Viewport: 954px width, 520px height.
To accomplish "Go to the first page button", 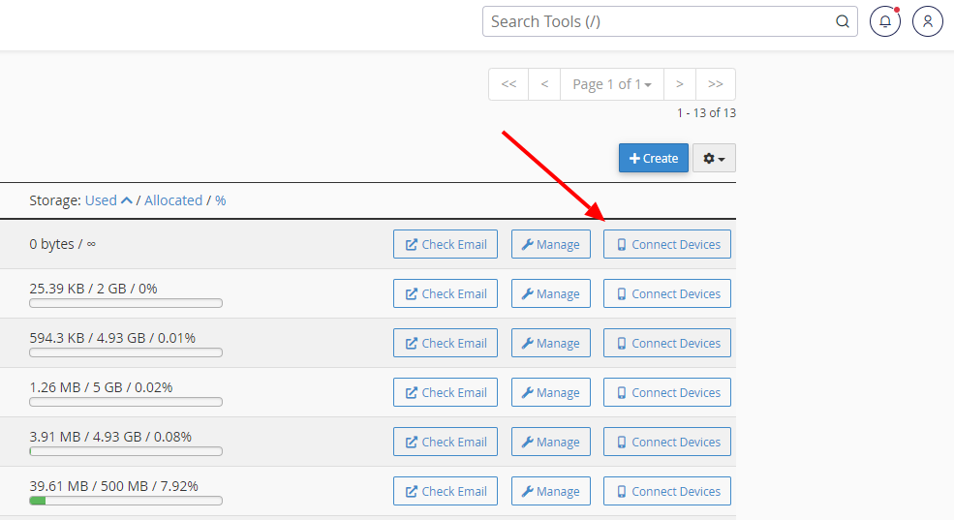I will pos(508,84).
